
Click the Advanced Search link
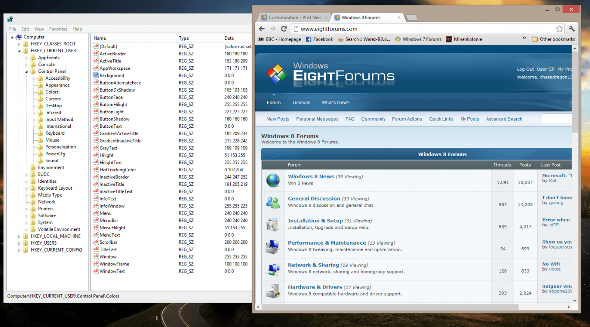[504, 119]
